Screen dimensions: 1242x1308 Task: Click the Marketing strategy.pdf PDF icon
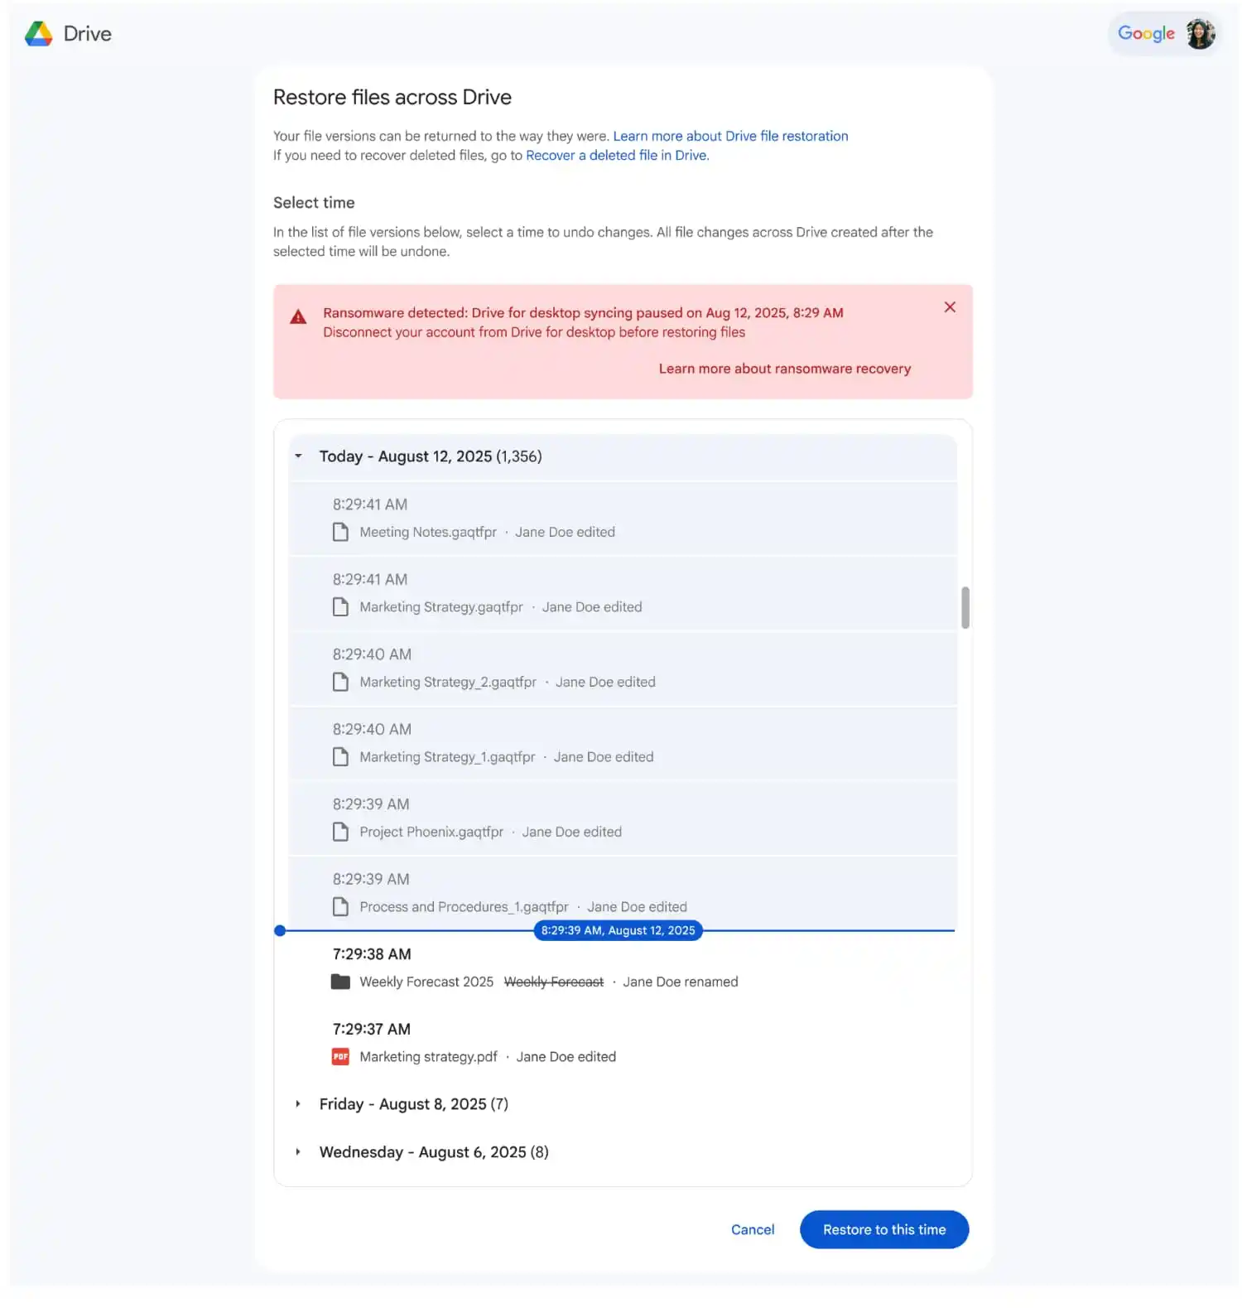(x=340, y=1057)
